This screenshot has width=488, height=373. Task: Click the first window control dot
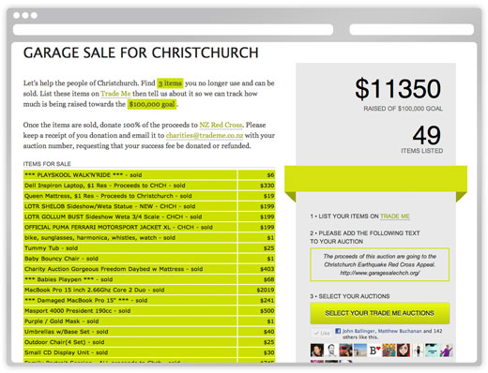click(x=17, y=15)
